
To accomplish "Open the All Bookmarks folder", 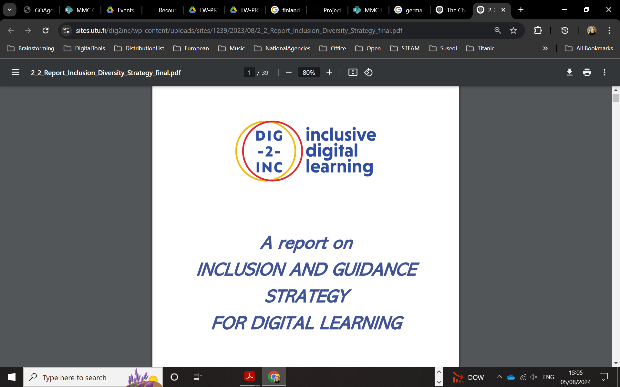I will [x=589, y=48].
